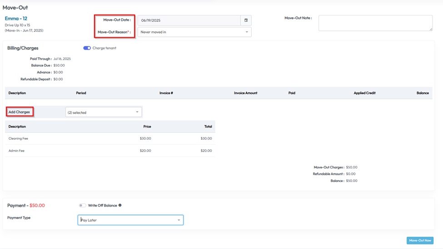Select the Admin Fee charge row
The image size is (443, 249).
tap(16, 151)
